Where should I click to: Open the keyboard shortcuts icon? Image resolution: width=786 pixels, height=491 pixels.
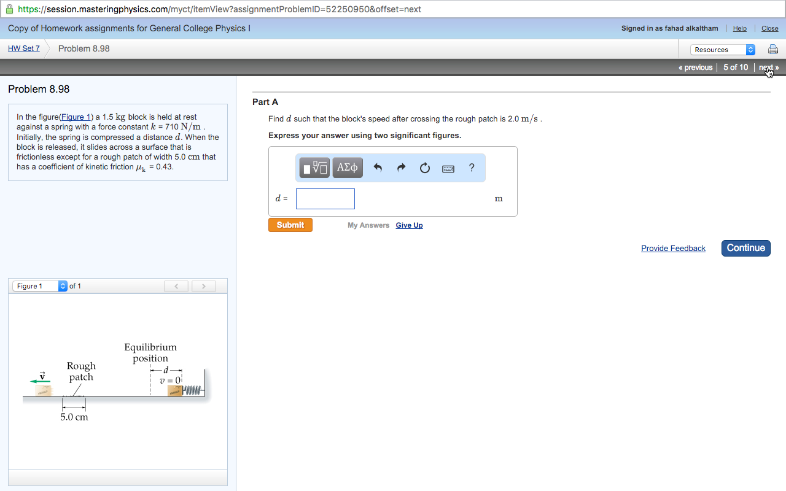tap(448, 168)
